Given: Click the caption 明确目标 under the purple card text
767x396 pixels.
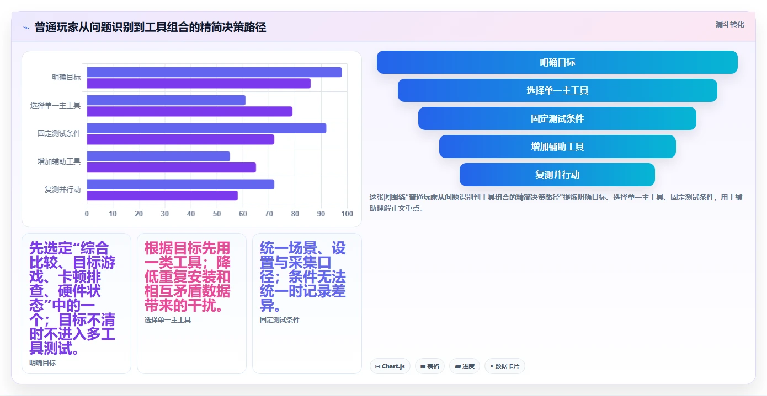Looking at the screenshot, I should pyautogui.click(x=42, y=363).
